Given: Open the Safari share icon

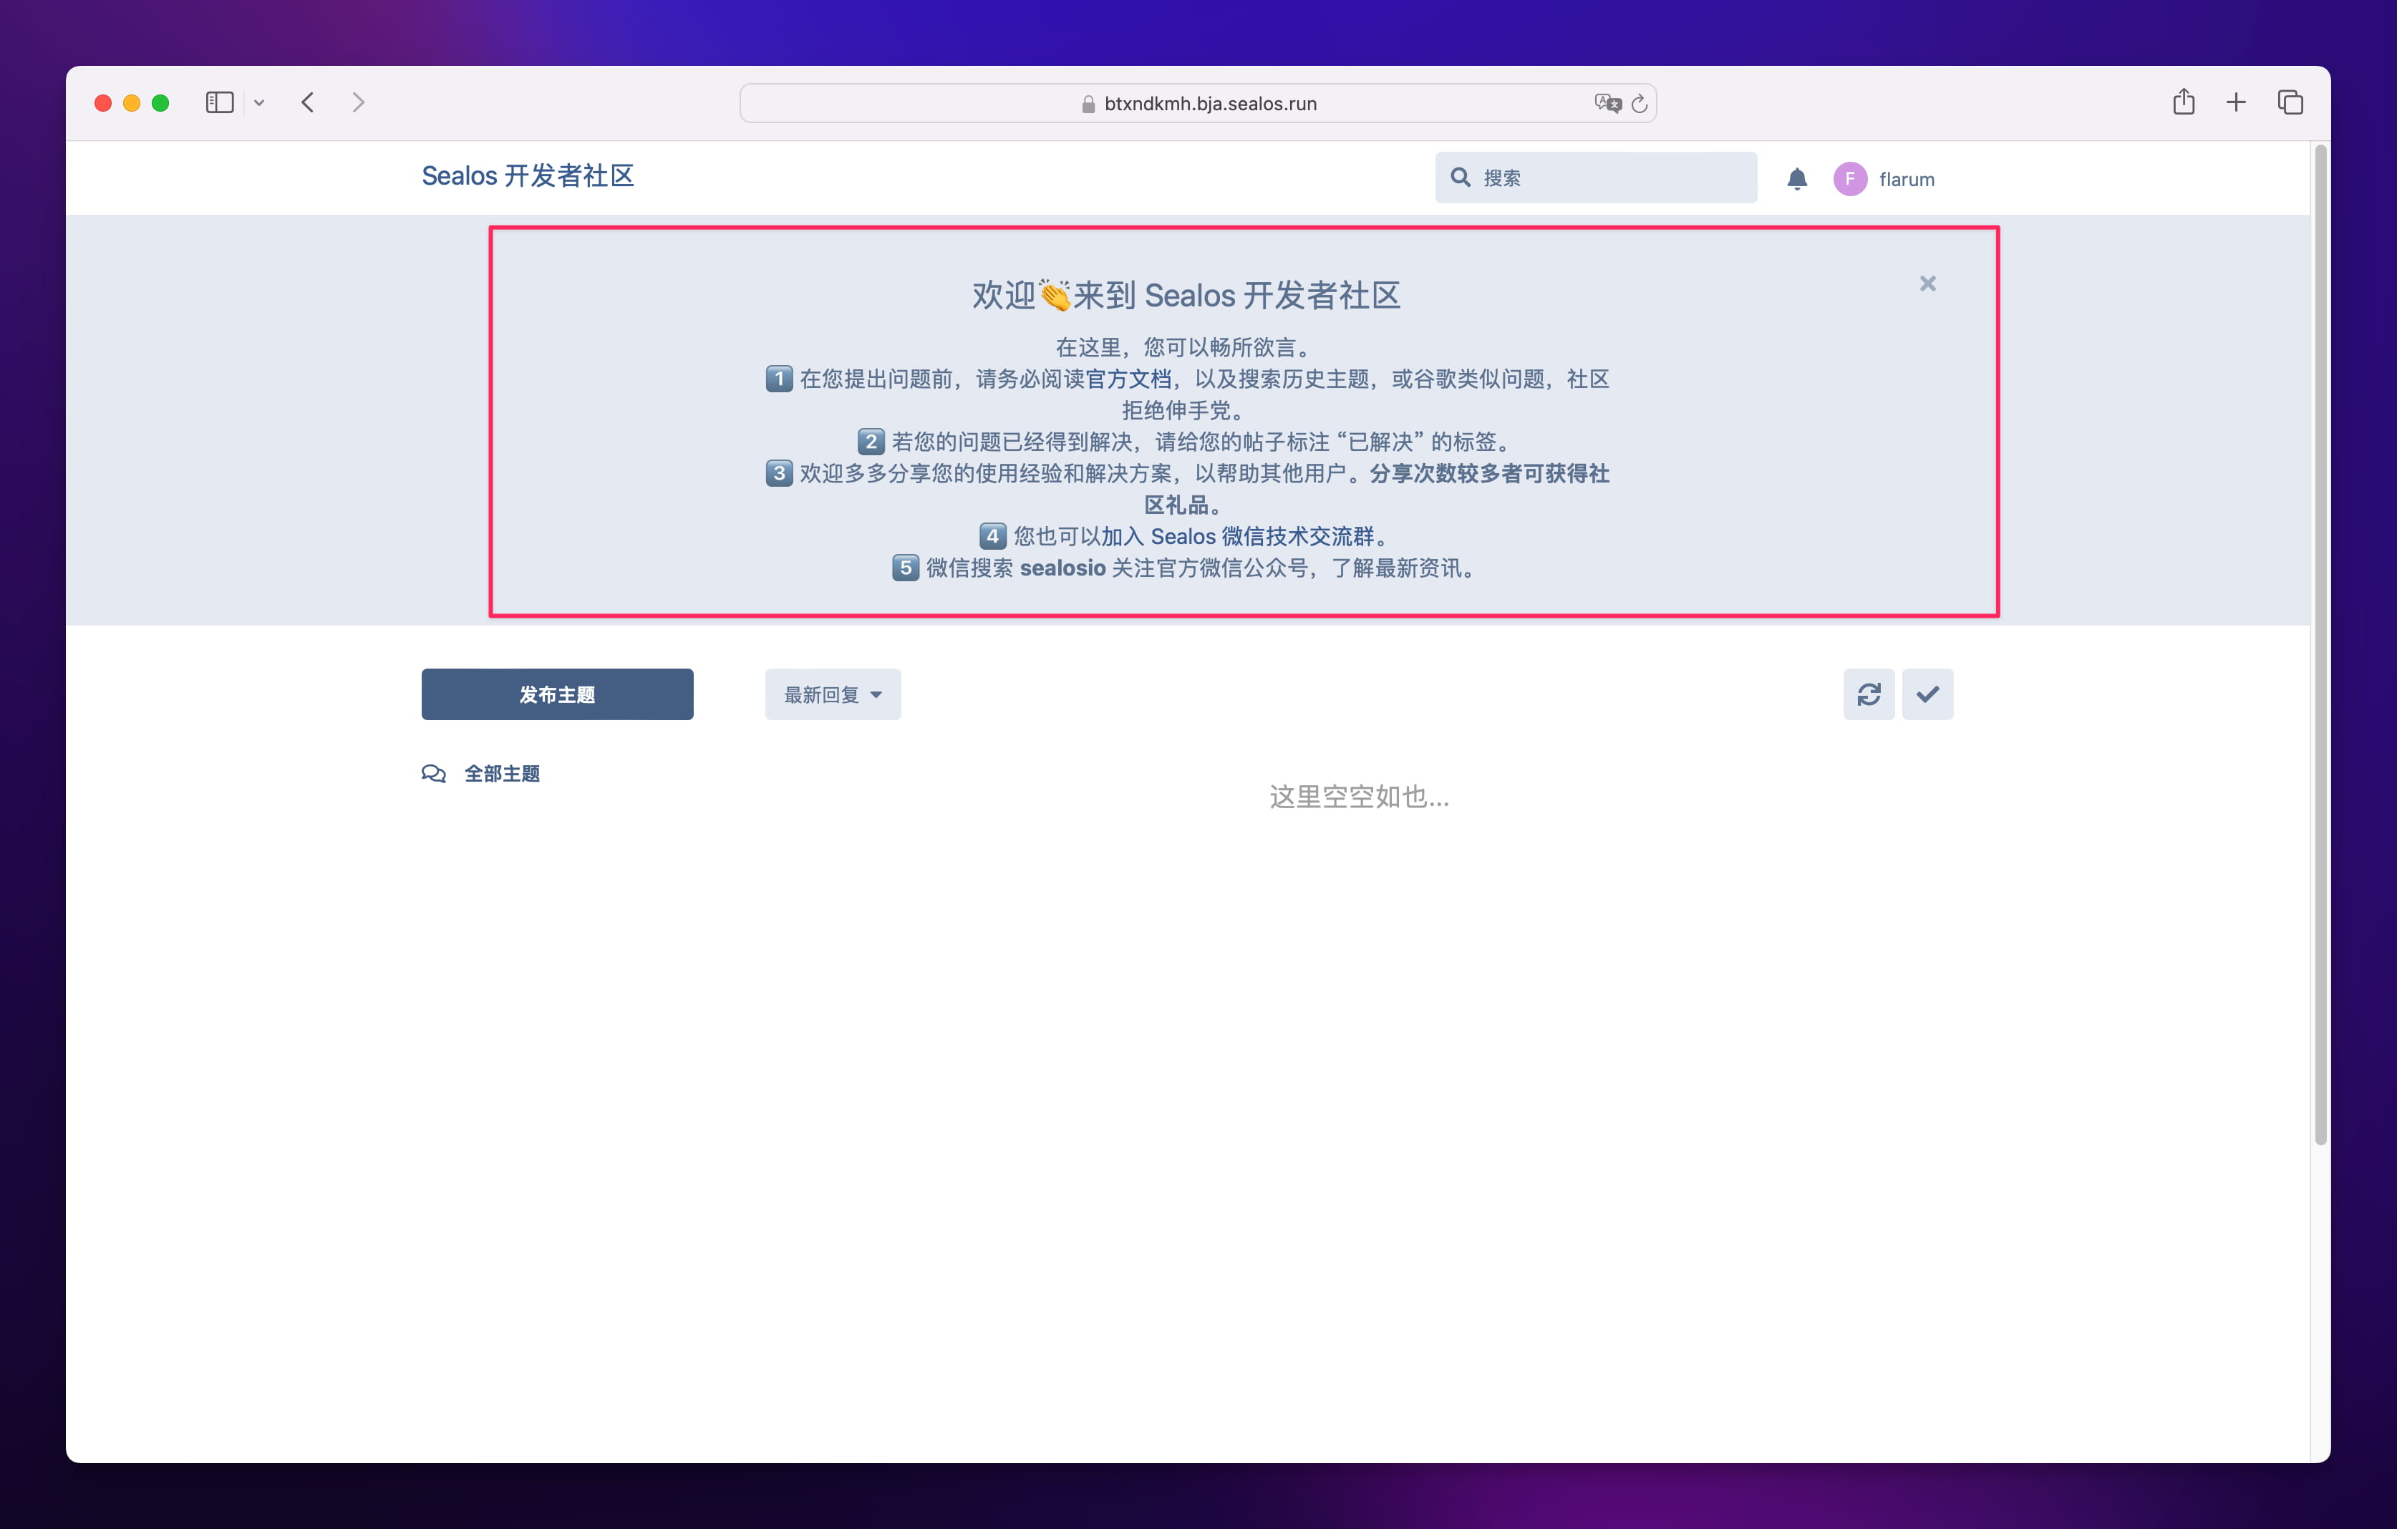Looking at the screenshot, I should (x=2184, y=102).
